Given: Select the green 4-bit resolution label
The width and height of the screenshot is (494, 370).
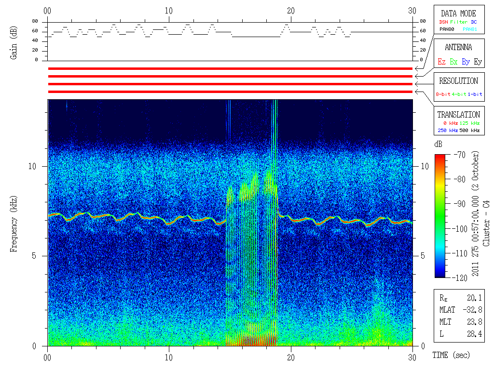Looking at the screenshot, I should click(459, 94).
